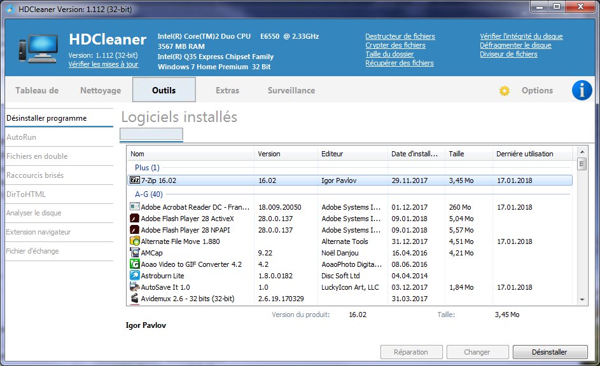The height and width of the screenshot is (366, 600).
Task: Select the Outils tab
Action: click(x=164, y=90)
